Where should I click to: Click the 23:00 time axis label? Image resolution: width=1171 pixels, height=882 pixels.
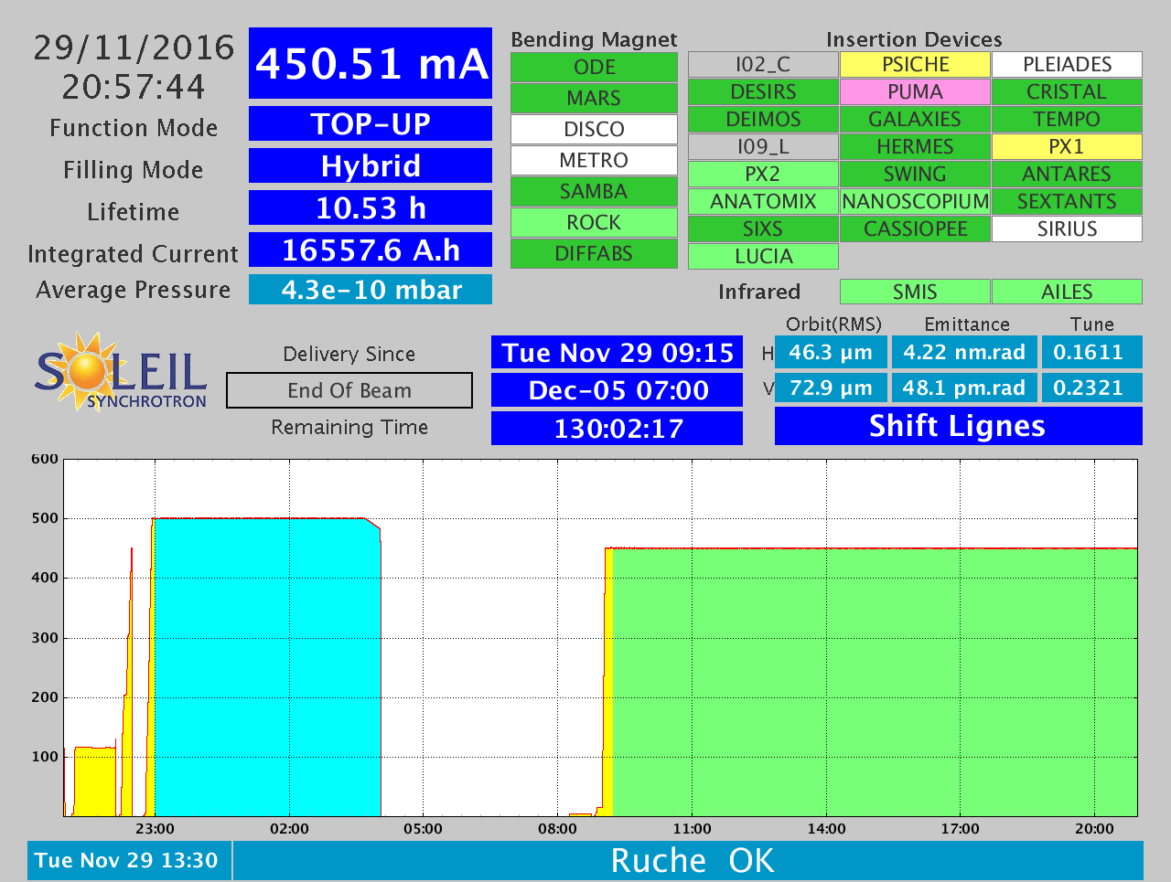click(155, 829)
